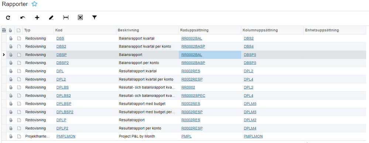The width and height of the screenshot is (369, 143).
Task: Add a new report row
Action: tap(37, 18)
